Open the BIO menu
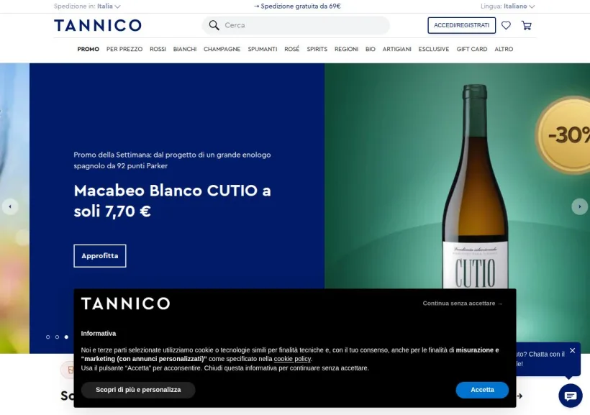The width and height of the screenshot is (590, 415). [x=371, y=49]
